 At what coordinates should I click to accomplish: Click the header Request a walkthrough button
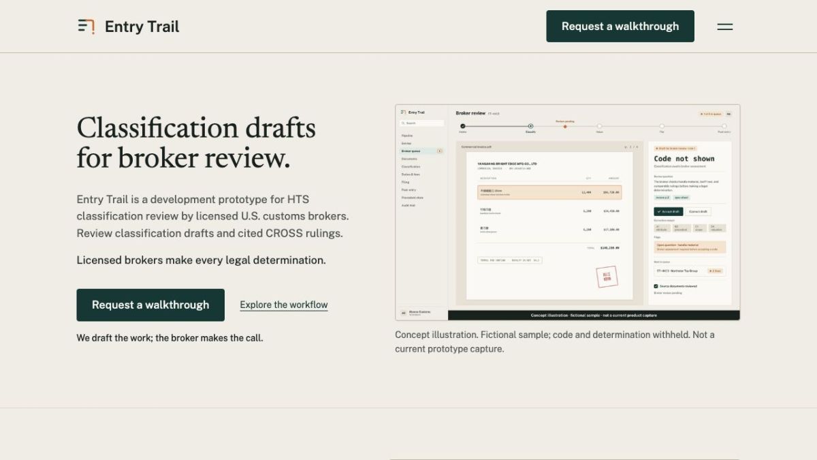click(620, 26)
